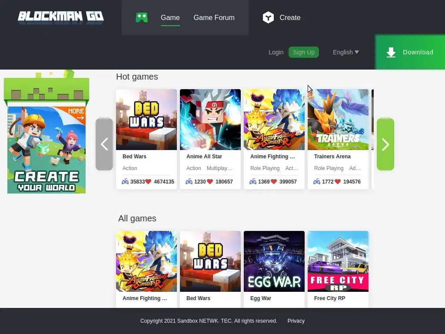445x334 pixels.
Task: Go to previous hot games with left arrow
Action: coord(104,144)
